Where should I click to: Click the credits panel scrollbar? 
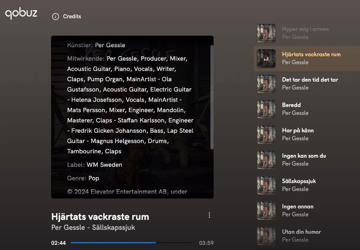tap(212, 97)
